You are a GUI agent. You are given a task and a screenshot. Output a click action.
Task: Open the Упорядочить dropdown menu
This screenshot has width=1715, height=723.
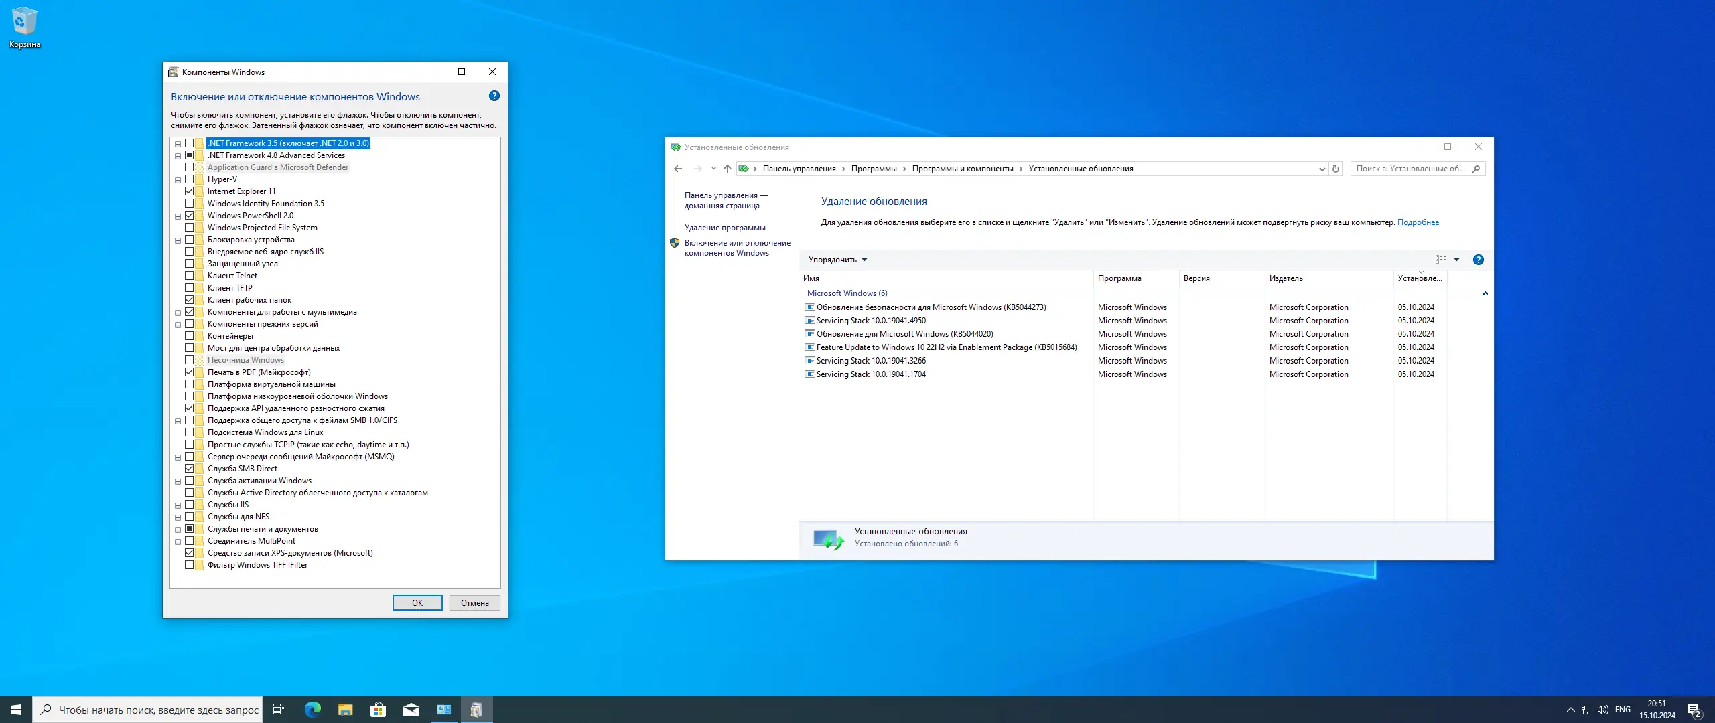(837, 260)
